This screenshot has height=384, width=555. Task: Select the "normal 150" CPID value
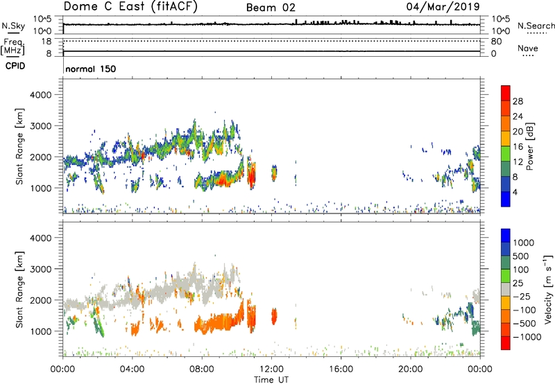point(91,69)
